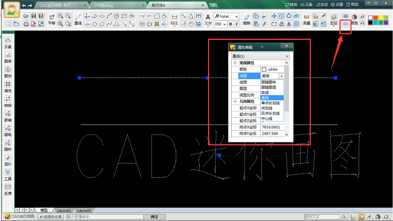Screen dimensions: 393x221
Task: Click the quick command input field
Action: point(105,217)
